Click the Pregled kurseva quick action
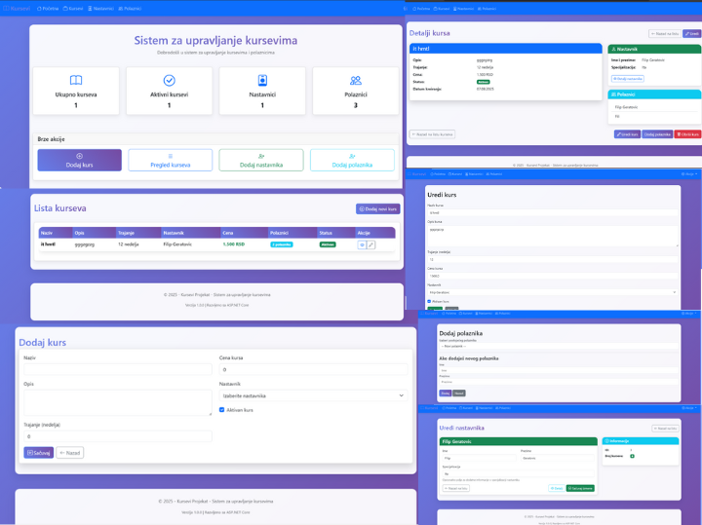Image resolution: width=702 pixels, height=525 pixels. tap(171, 161)
